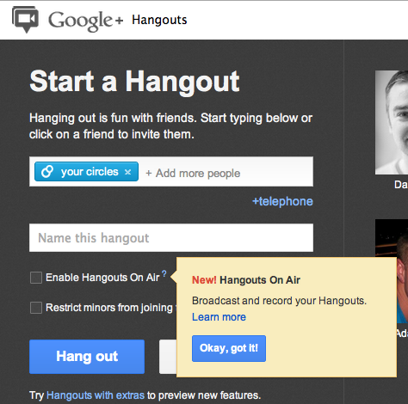Viewport: 408px width, 404px height.
Task: Remove the 'your circles' chip with its x
Action: (x=127, y=172)
